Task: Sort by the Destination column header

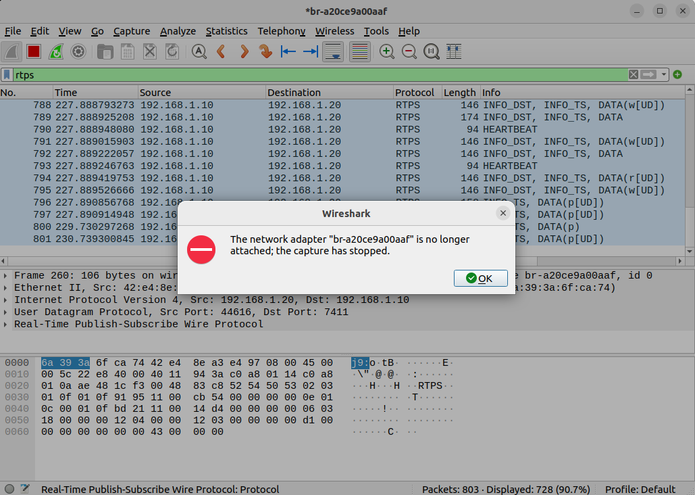Action: click(330, 93)
